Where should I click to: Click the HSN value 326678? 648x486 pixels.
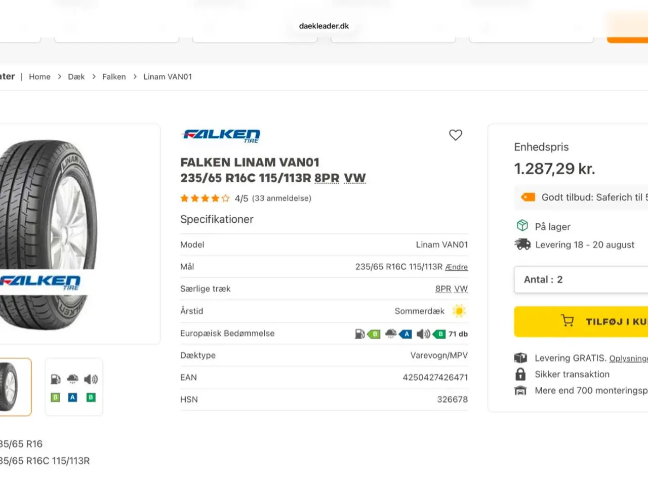tap(453, 399)
